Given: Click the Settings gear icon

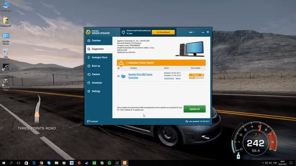Looking at the screenshot, I should coord(89,91).
